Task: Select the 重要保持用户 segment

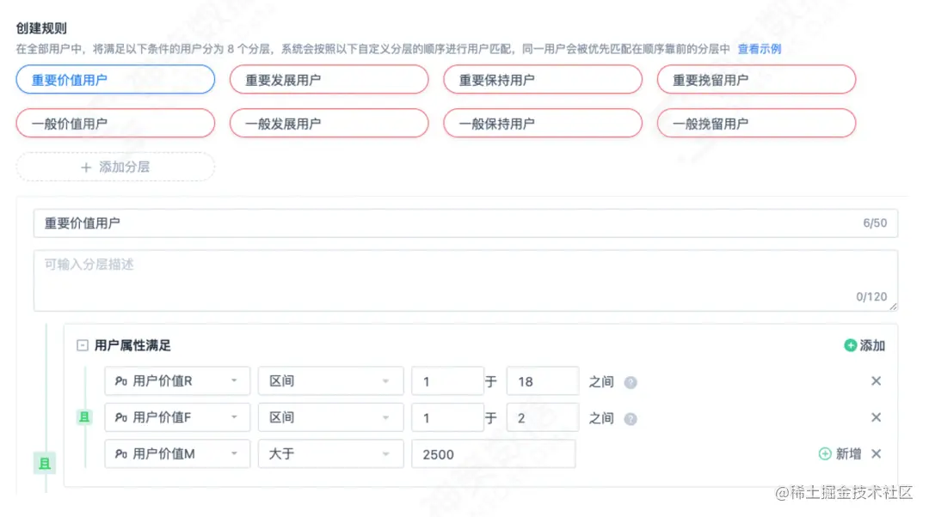Action: click(542, 79)
